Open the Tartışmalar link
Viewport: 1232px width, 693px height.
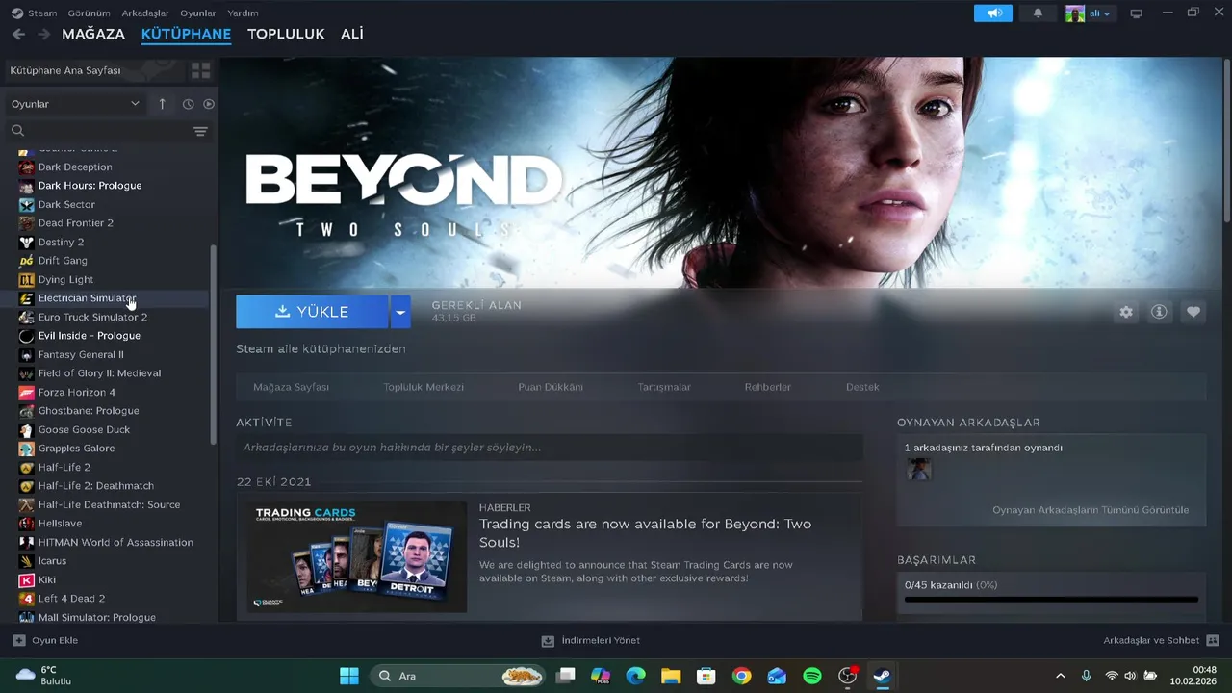click(664, 387)
